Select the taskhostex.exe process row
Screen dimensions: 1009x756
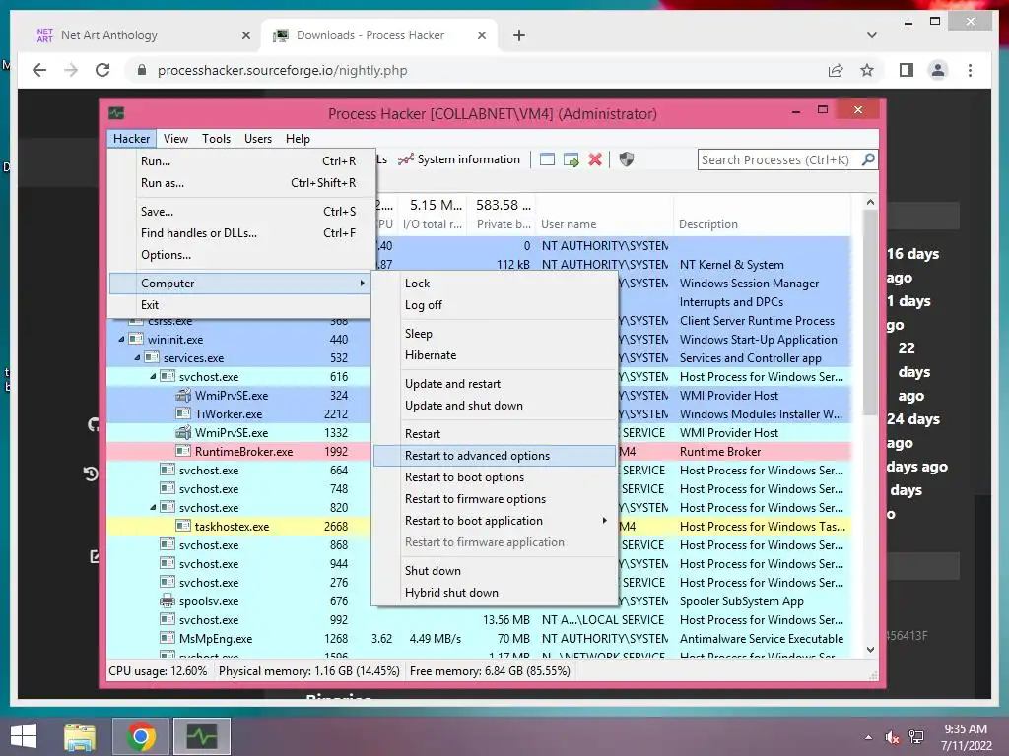[480, 527]
